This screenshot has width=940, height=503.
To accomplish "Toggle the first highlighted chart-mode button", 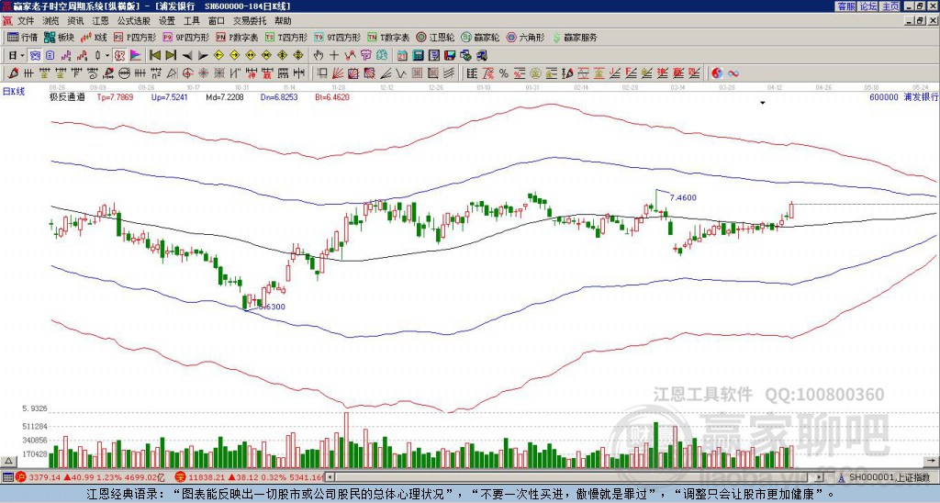I will [x=36, y=56].
